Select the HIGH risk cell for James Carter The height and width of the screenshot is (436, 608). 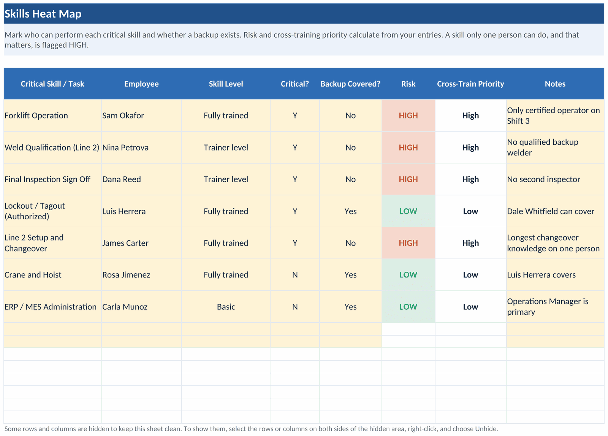[x=408, y=243]
